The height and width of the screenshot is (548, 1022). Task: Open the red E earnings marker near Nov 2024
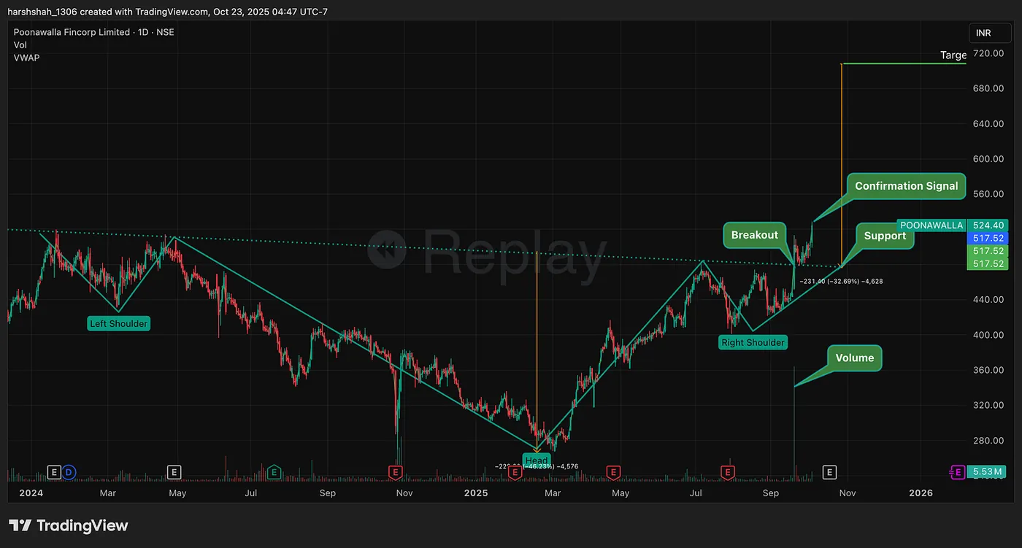[396, 472]
